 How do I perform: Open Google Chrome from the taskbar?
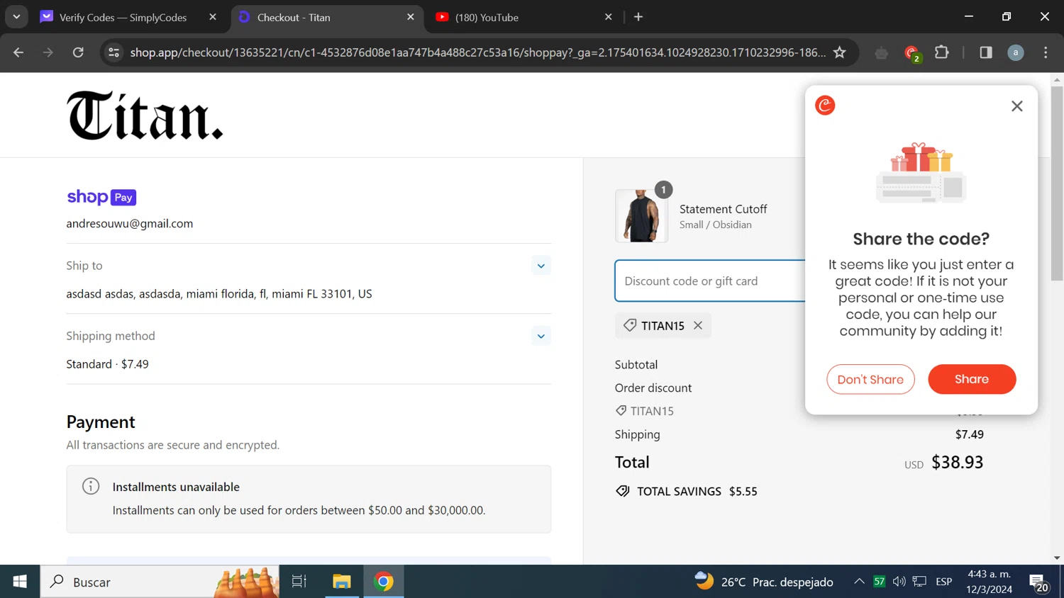point(384,582)
